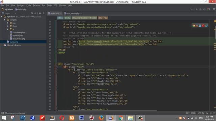Open Sublime Text from the taskbar
The height and width of the screenshot is (121, 216).
(x=52, y=118)
